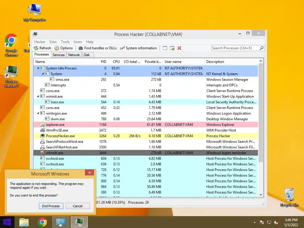Screen dimensions: 304x228
Task: Collapse the System process tree node
Action: [x=43, y=74]
